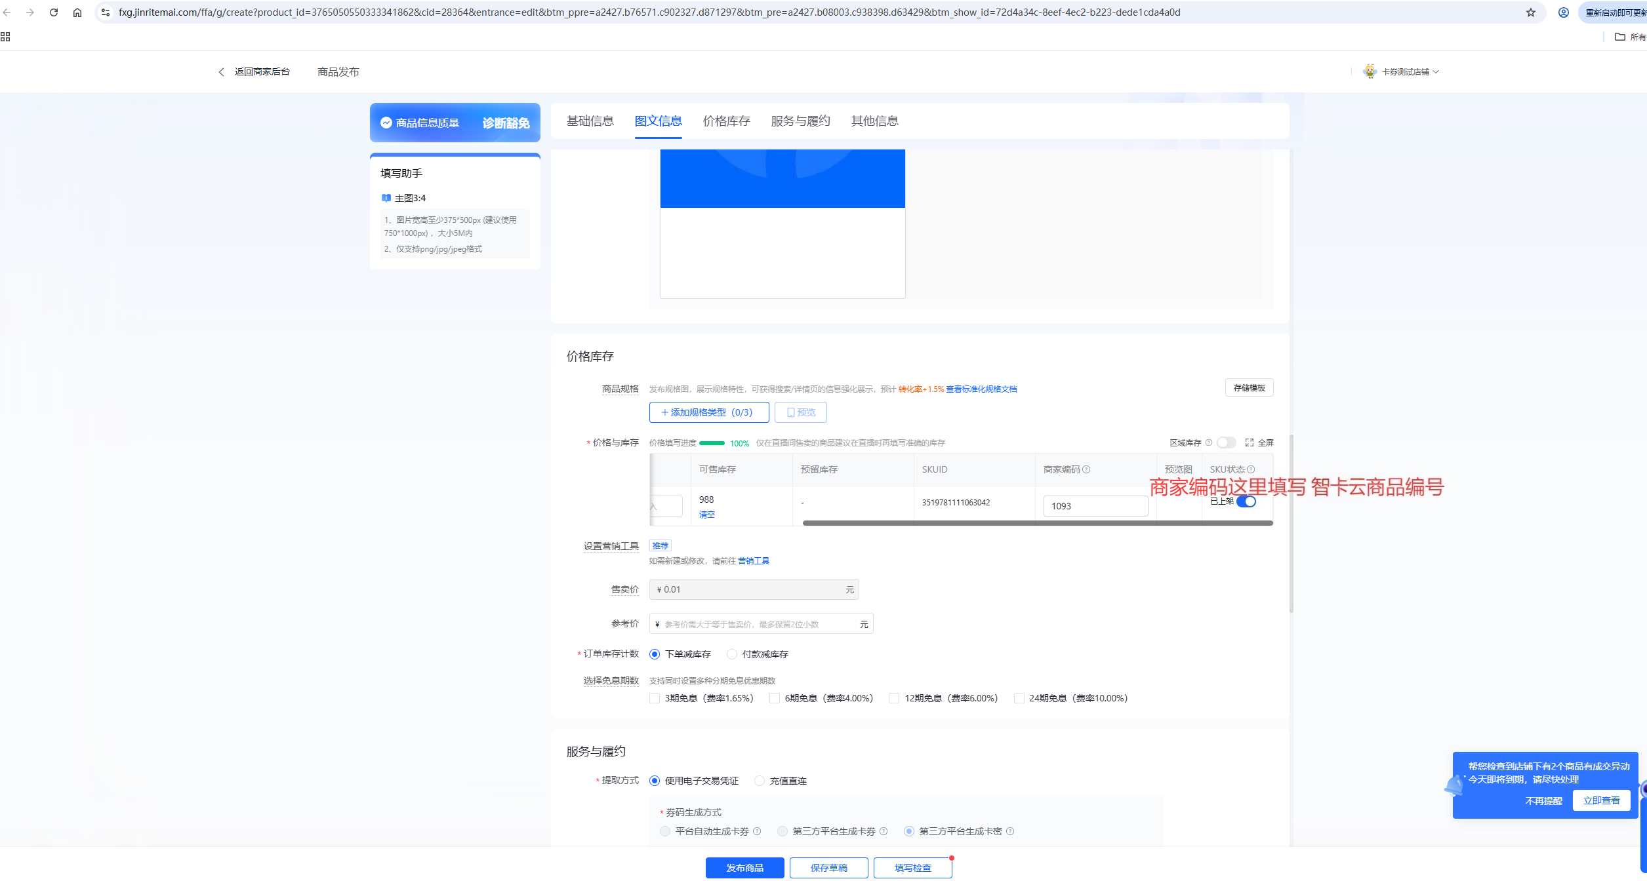
Task: Click help icon next to SKU状态
Action: click(x=1251, y=469)
